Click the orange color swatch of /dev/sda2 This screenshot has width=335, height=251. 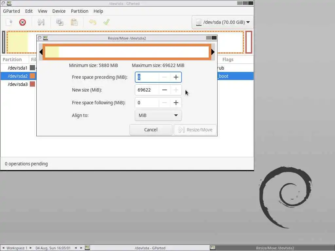(32, 76)
